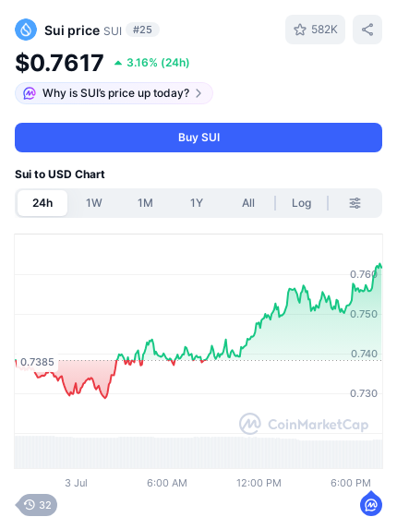This screenshot has width=397, height=517.
Task: Click the Buy SUI button
Action: [x=198, y=138]
